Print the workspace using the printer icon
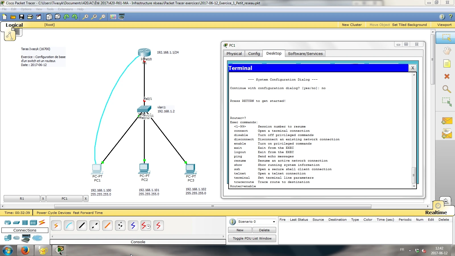 coord(30,17)
